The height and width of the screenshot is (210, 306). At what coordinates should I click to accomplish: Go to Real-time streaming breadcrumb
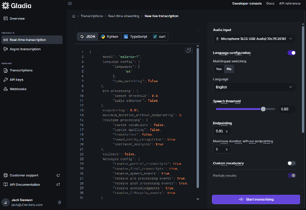tap(124, 16)
